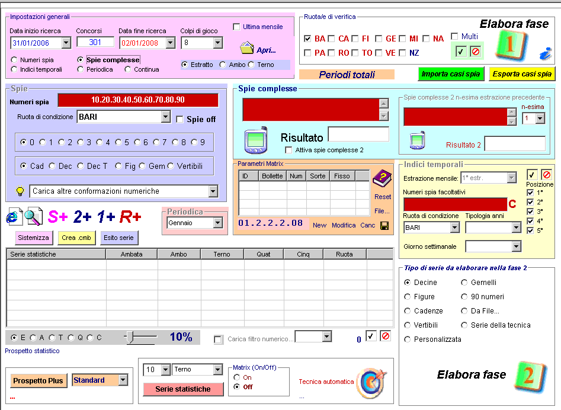Click Esporta casi spia button
Screen dimensions: 561x410
click(x=522, y=73)
